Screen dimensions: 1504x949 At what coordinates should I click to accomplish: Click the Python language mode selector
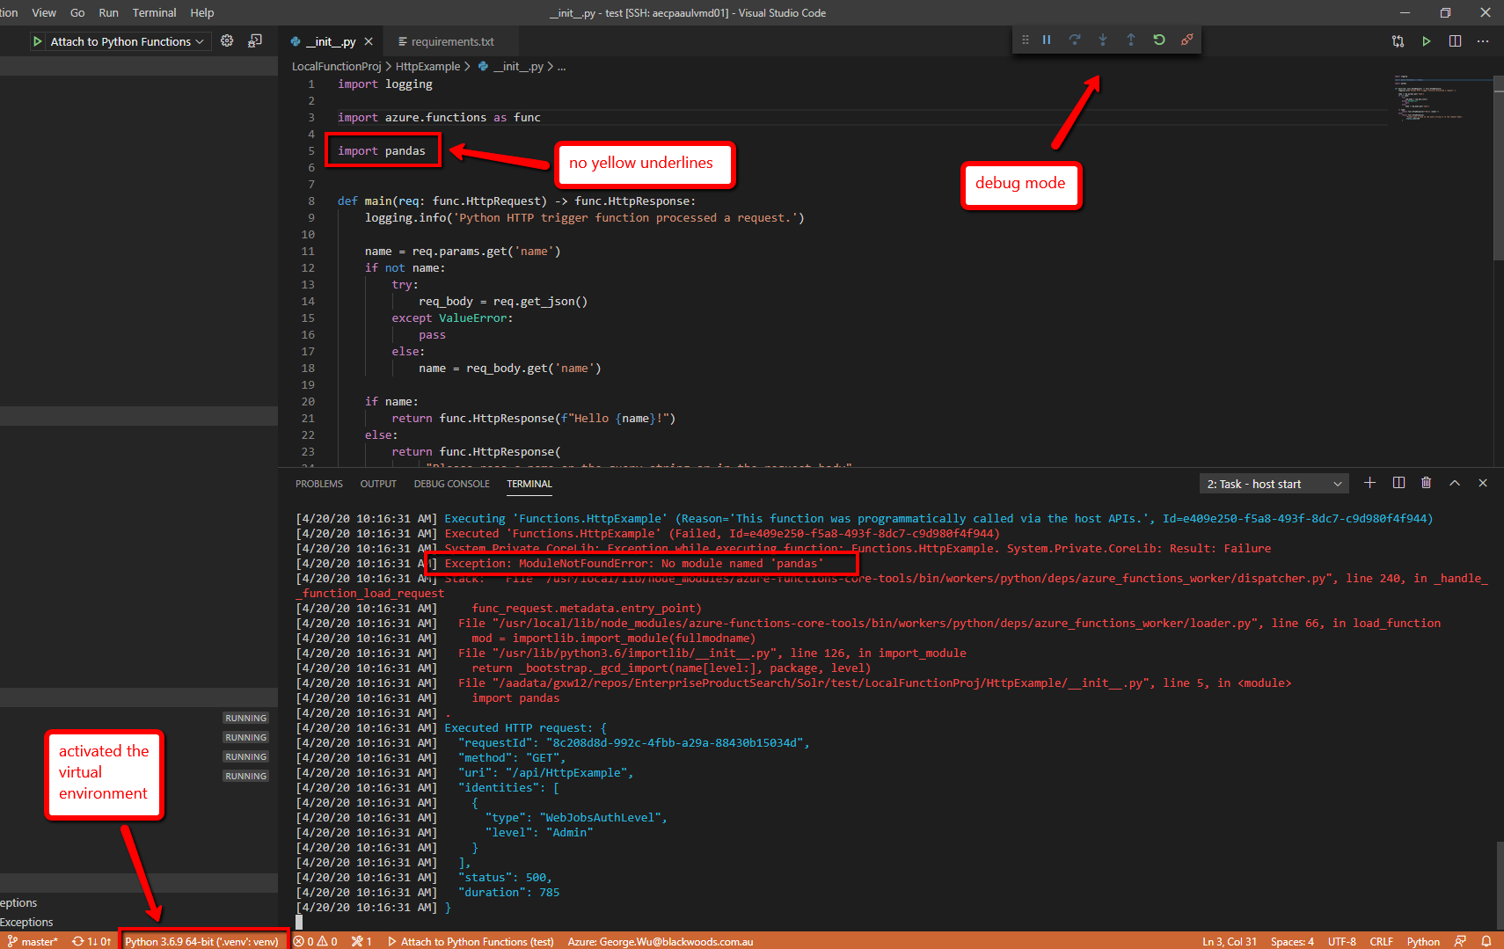pyautogui.click(x=1423, y=941)
